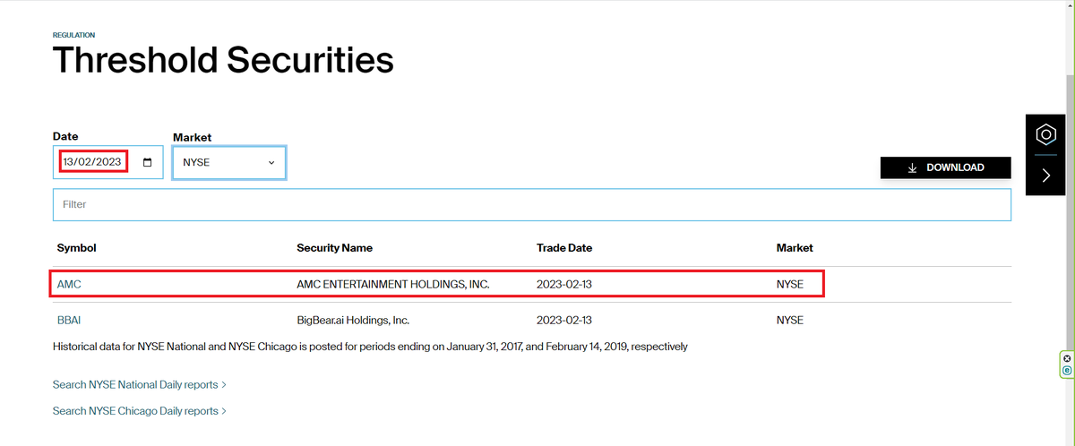Click the Market column header in table
This screenshot has width=1075, height=446.
coord(795,248)
